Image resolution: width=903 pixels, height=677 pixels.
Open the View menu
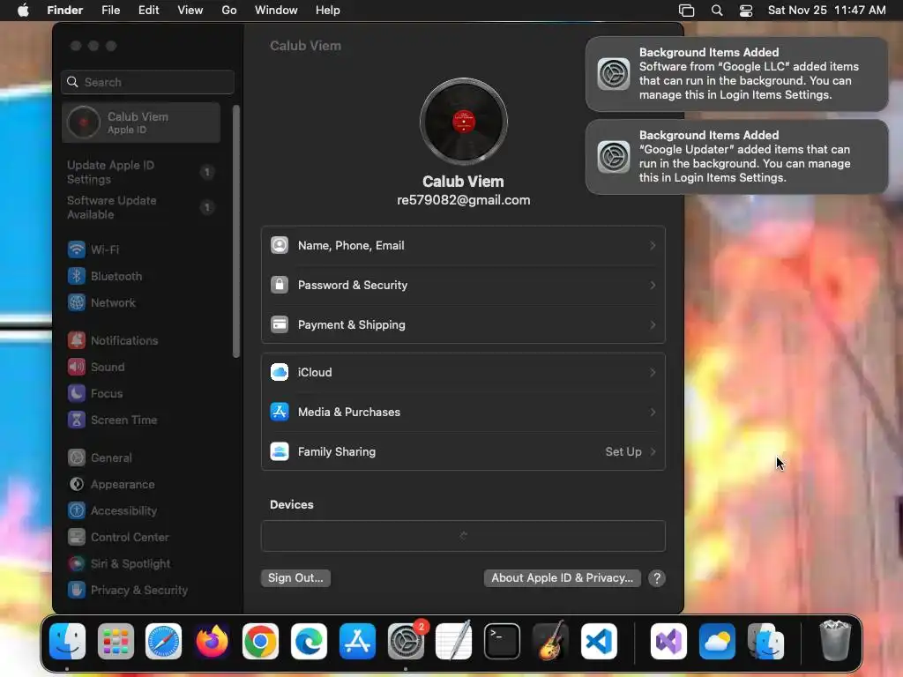coord(190,11)
